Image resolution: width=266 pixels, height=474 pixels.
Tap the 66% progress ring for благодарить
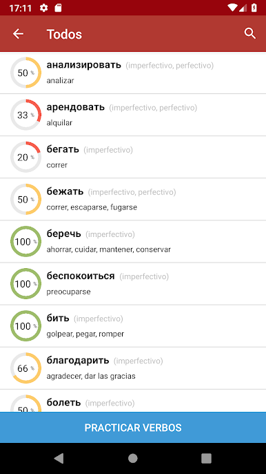pos(25,368)
